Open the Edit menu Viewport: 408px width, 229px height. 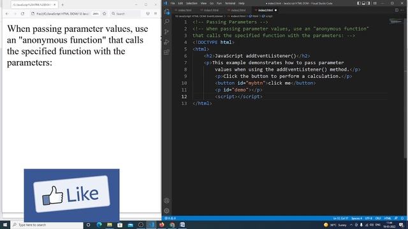[180, 3]
